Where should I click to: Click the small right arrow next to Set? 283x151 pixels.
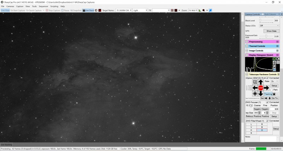tap(266, 98)
